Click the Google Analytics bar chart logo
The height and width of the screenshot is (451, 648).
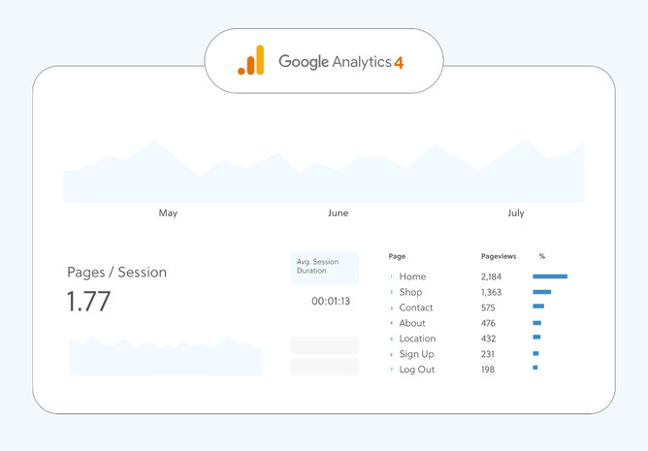click(250, 60)
